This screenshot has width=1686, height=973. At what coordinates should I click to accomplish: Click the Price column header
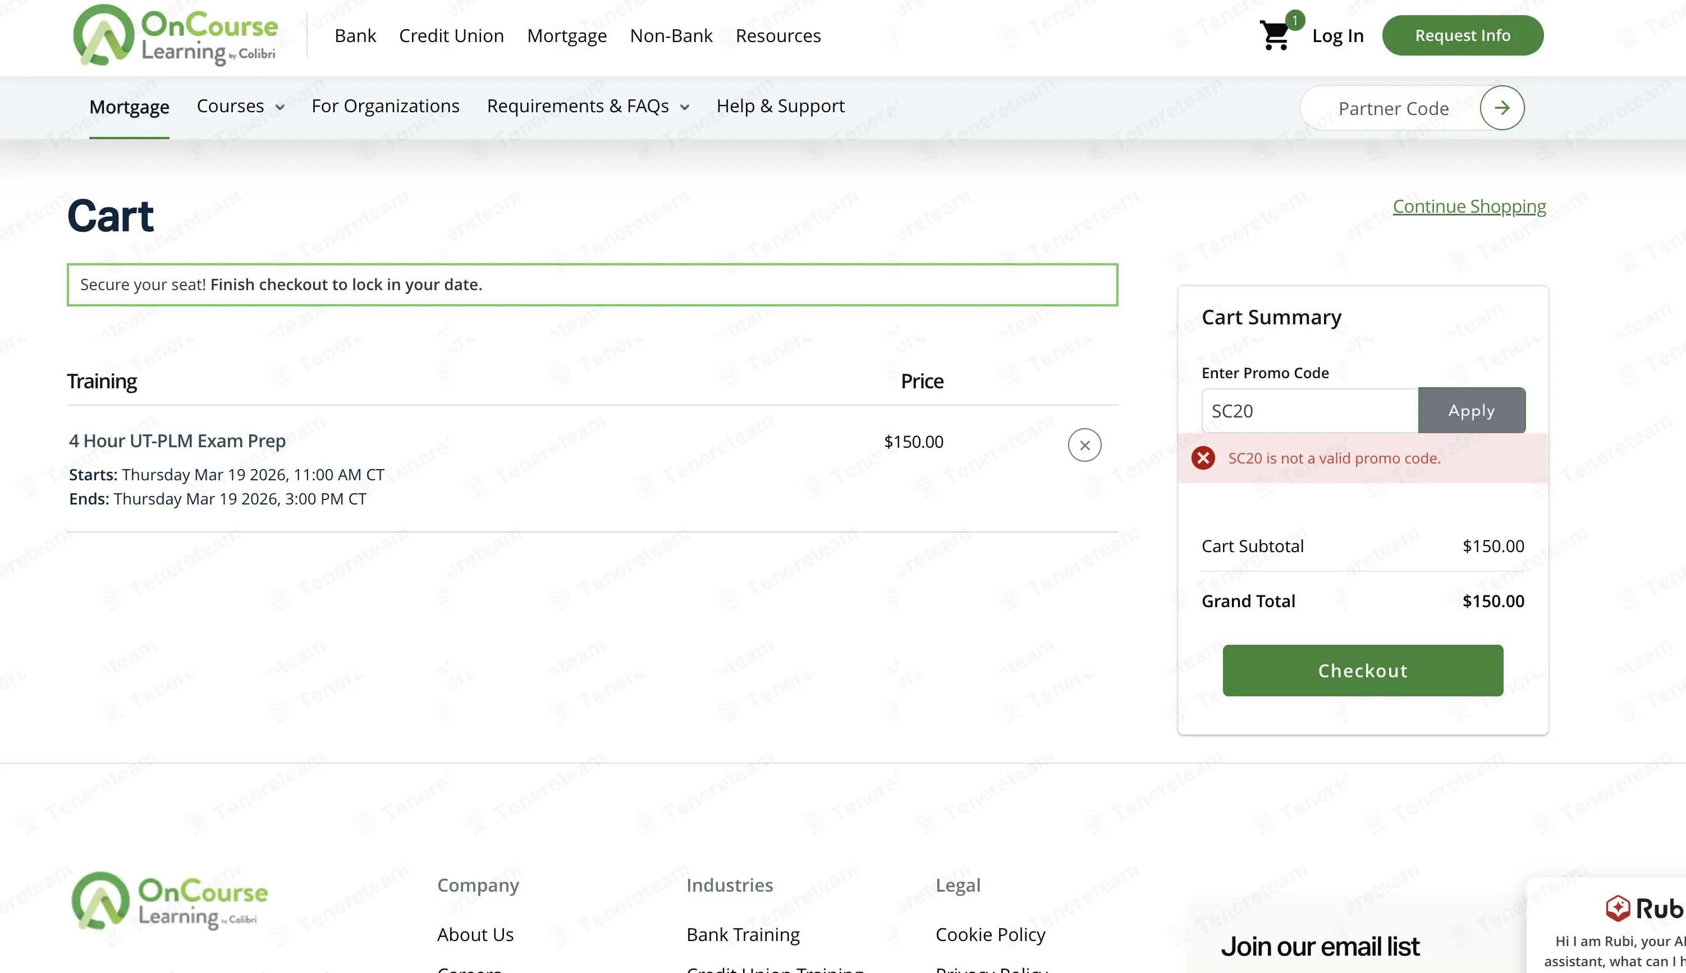pyautogui.click(x=922, y=381)
